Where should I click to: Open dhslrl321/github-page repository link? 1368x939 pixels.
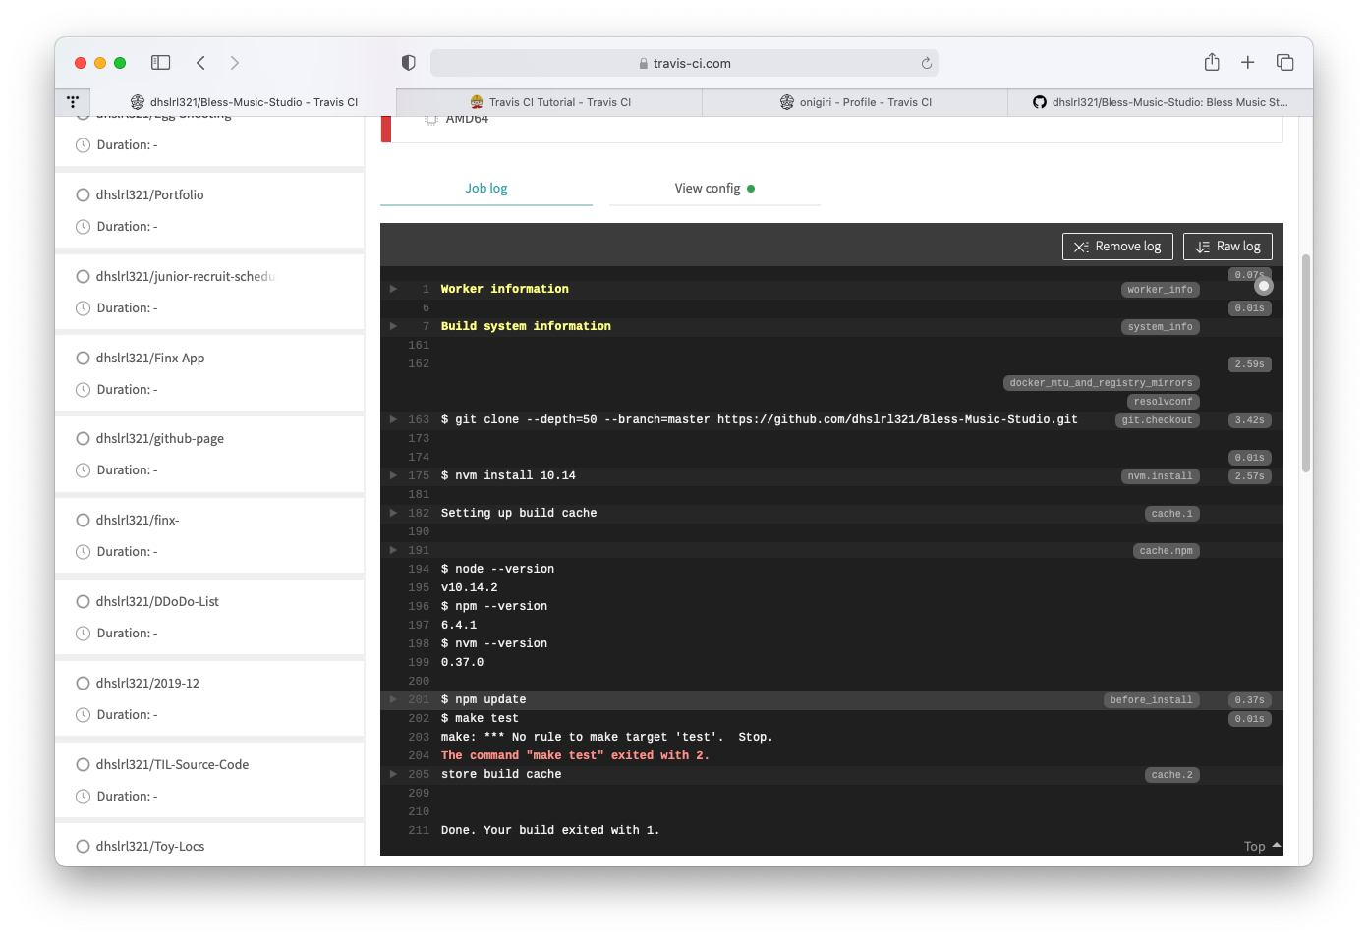point(160,438)
